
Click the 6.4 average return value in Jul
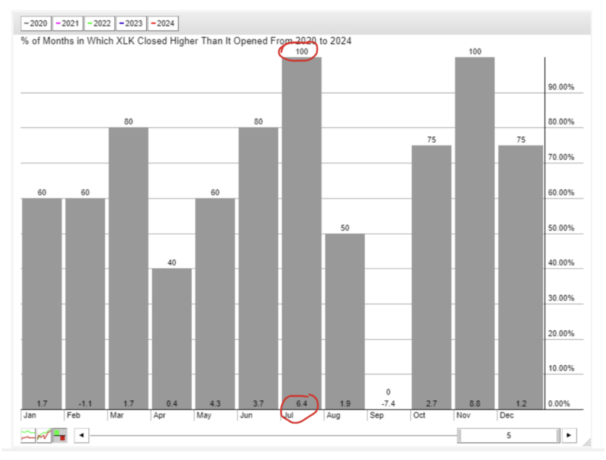click(301, 404)
